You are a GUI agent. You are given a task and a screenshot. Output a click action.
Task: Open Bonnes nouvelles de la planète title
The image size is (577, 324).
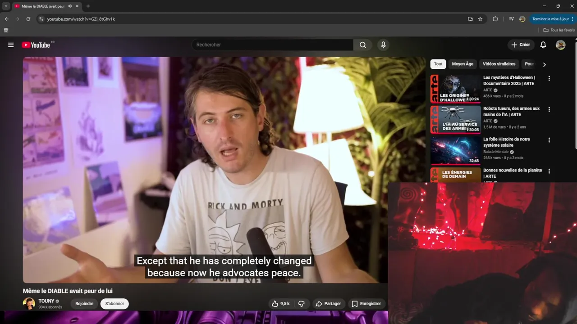click(513, 173)
